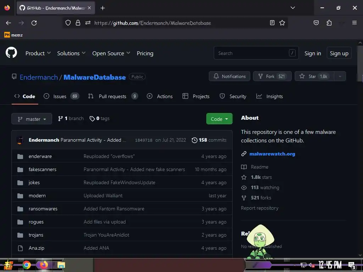Go back with the browser back arrow
363x272 pixels.
(x=9, y=23)
